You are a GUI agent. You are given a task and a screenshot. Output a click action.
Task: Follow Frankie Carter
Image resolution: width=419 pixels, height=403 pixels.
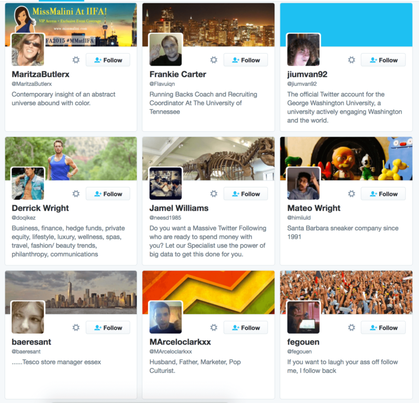[x=246, y=60]
